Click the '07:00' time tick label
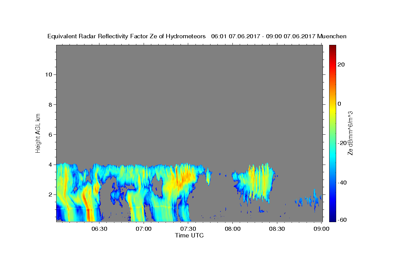Image resolution: width=399 pixels, height=266 pixels. tap(144, 229)
